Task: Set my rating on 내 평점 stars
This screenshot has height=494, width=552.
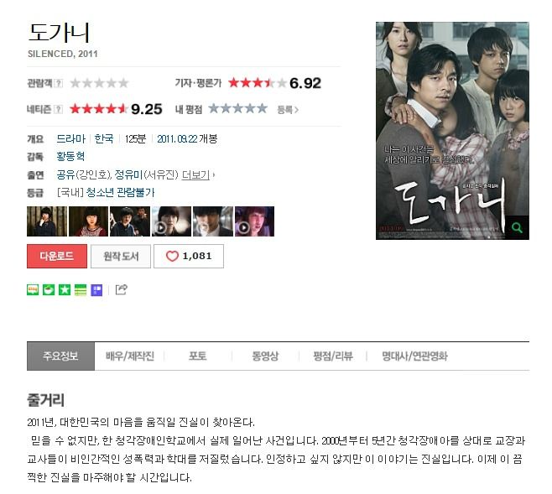Action: tap(238, 109)
